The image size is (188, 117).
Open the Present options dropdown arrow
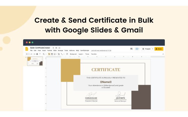153,49
